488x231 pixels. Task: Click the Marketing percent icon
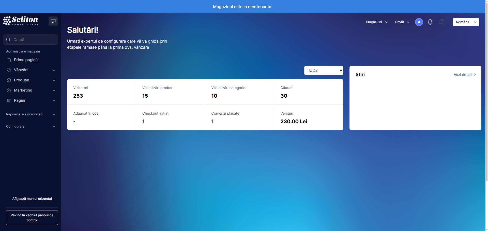click(x=9, y=91)
